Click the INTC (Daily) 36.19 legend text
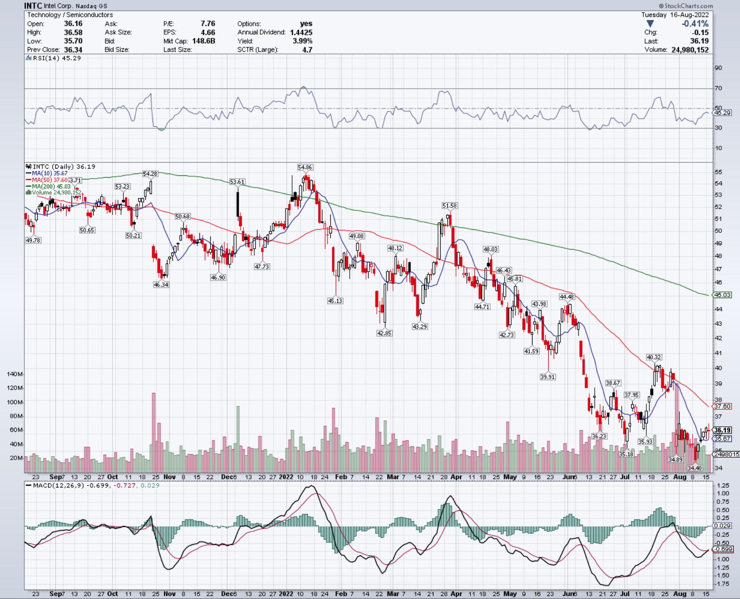This screenshot has height=599, width=740. click(64, 166)
